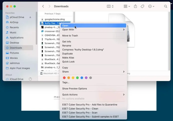Open Recents in the sidebar
173x121 pixels.
14,27
